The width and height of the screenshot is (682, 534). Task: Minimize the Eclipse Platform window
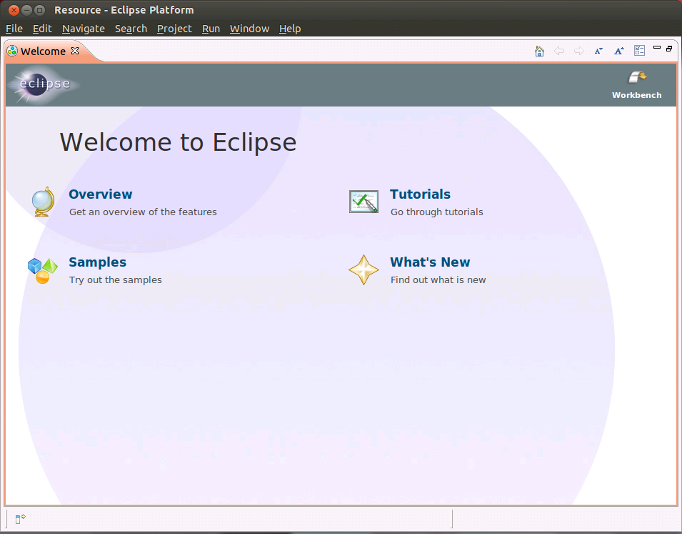(x=26, y=10)
